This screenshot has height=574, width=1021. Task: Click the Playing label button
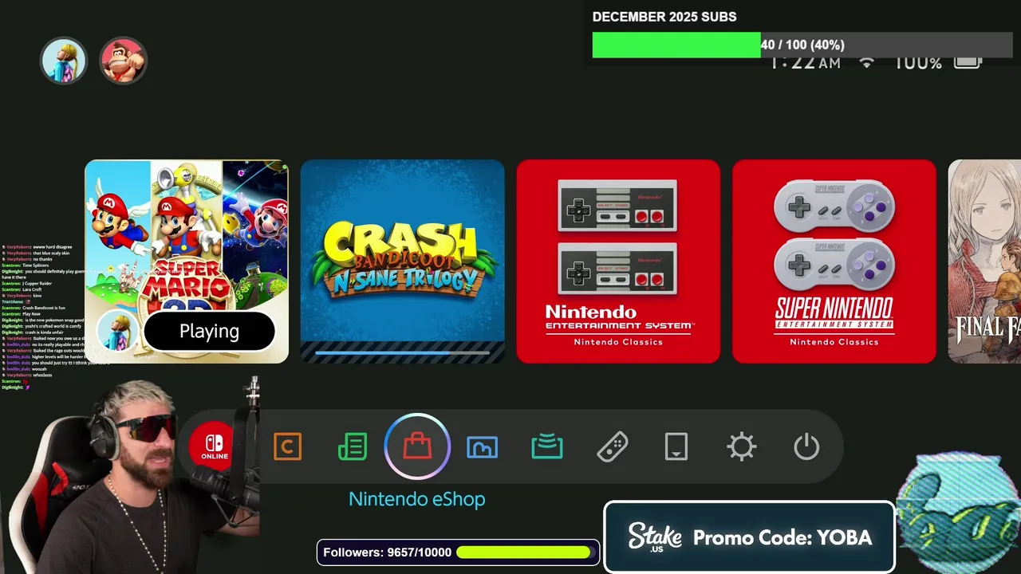point(209,331)
